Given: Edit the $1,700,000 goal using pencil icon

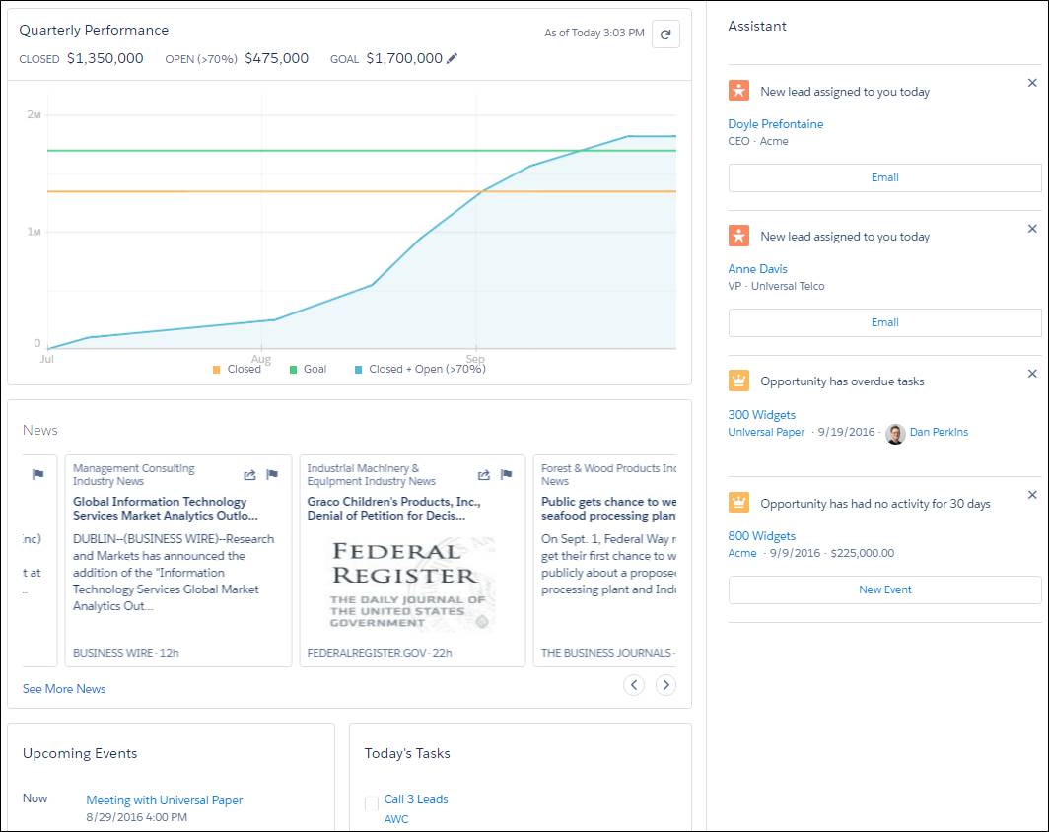Looking at the screenshot, I should click(x=453, y=58).
